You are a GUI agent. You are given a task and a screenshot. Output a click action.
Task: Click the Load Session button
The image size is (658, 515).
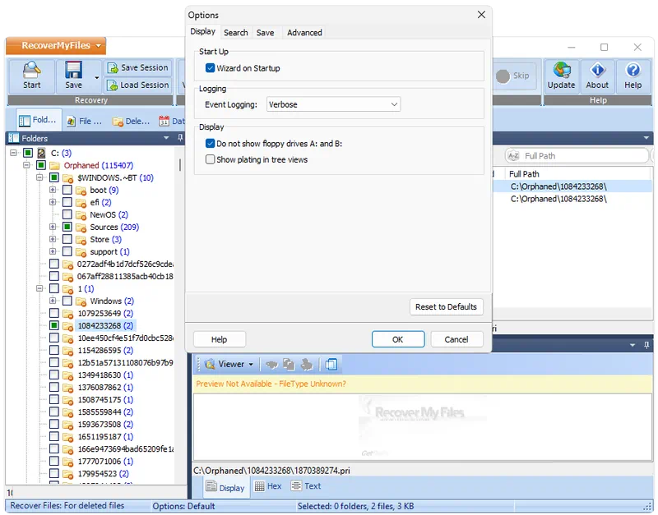coord(138,85)
